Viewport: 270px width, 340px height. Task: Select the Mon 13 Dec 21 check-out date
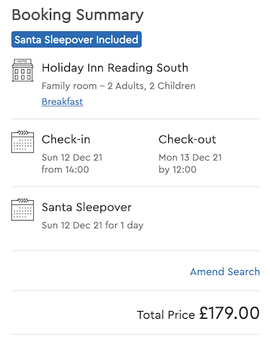pos(190,158)
